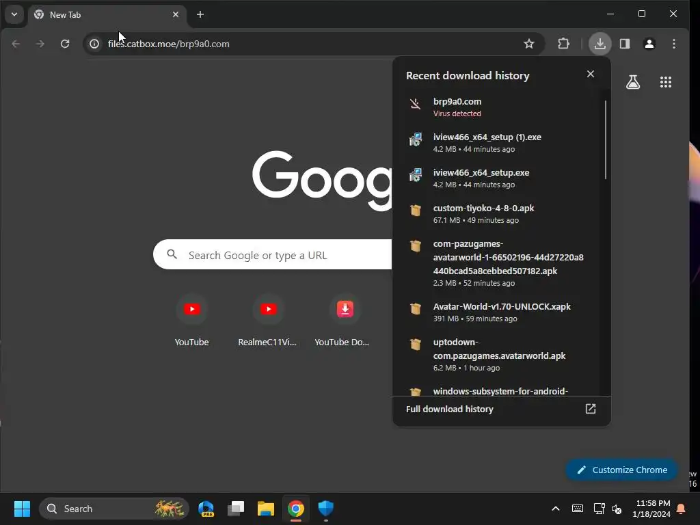700x525 pixels.
Task: Open the profile avatar menu
Action: 649,44
